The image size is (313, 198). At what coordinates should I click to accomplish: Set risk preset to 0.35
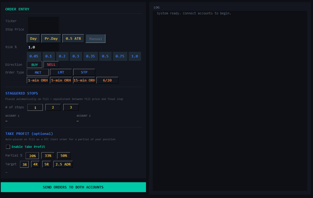[x=91, y=56]
